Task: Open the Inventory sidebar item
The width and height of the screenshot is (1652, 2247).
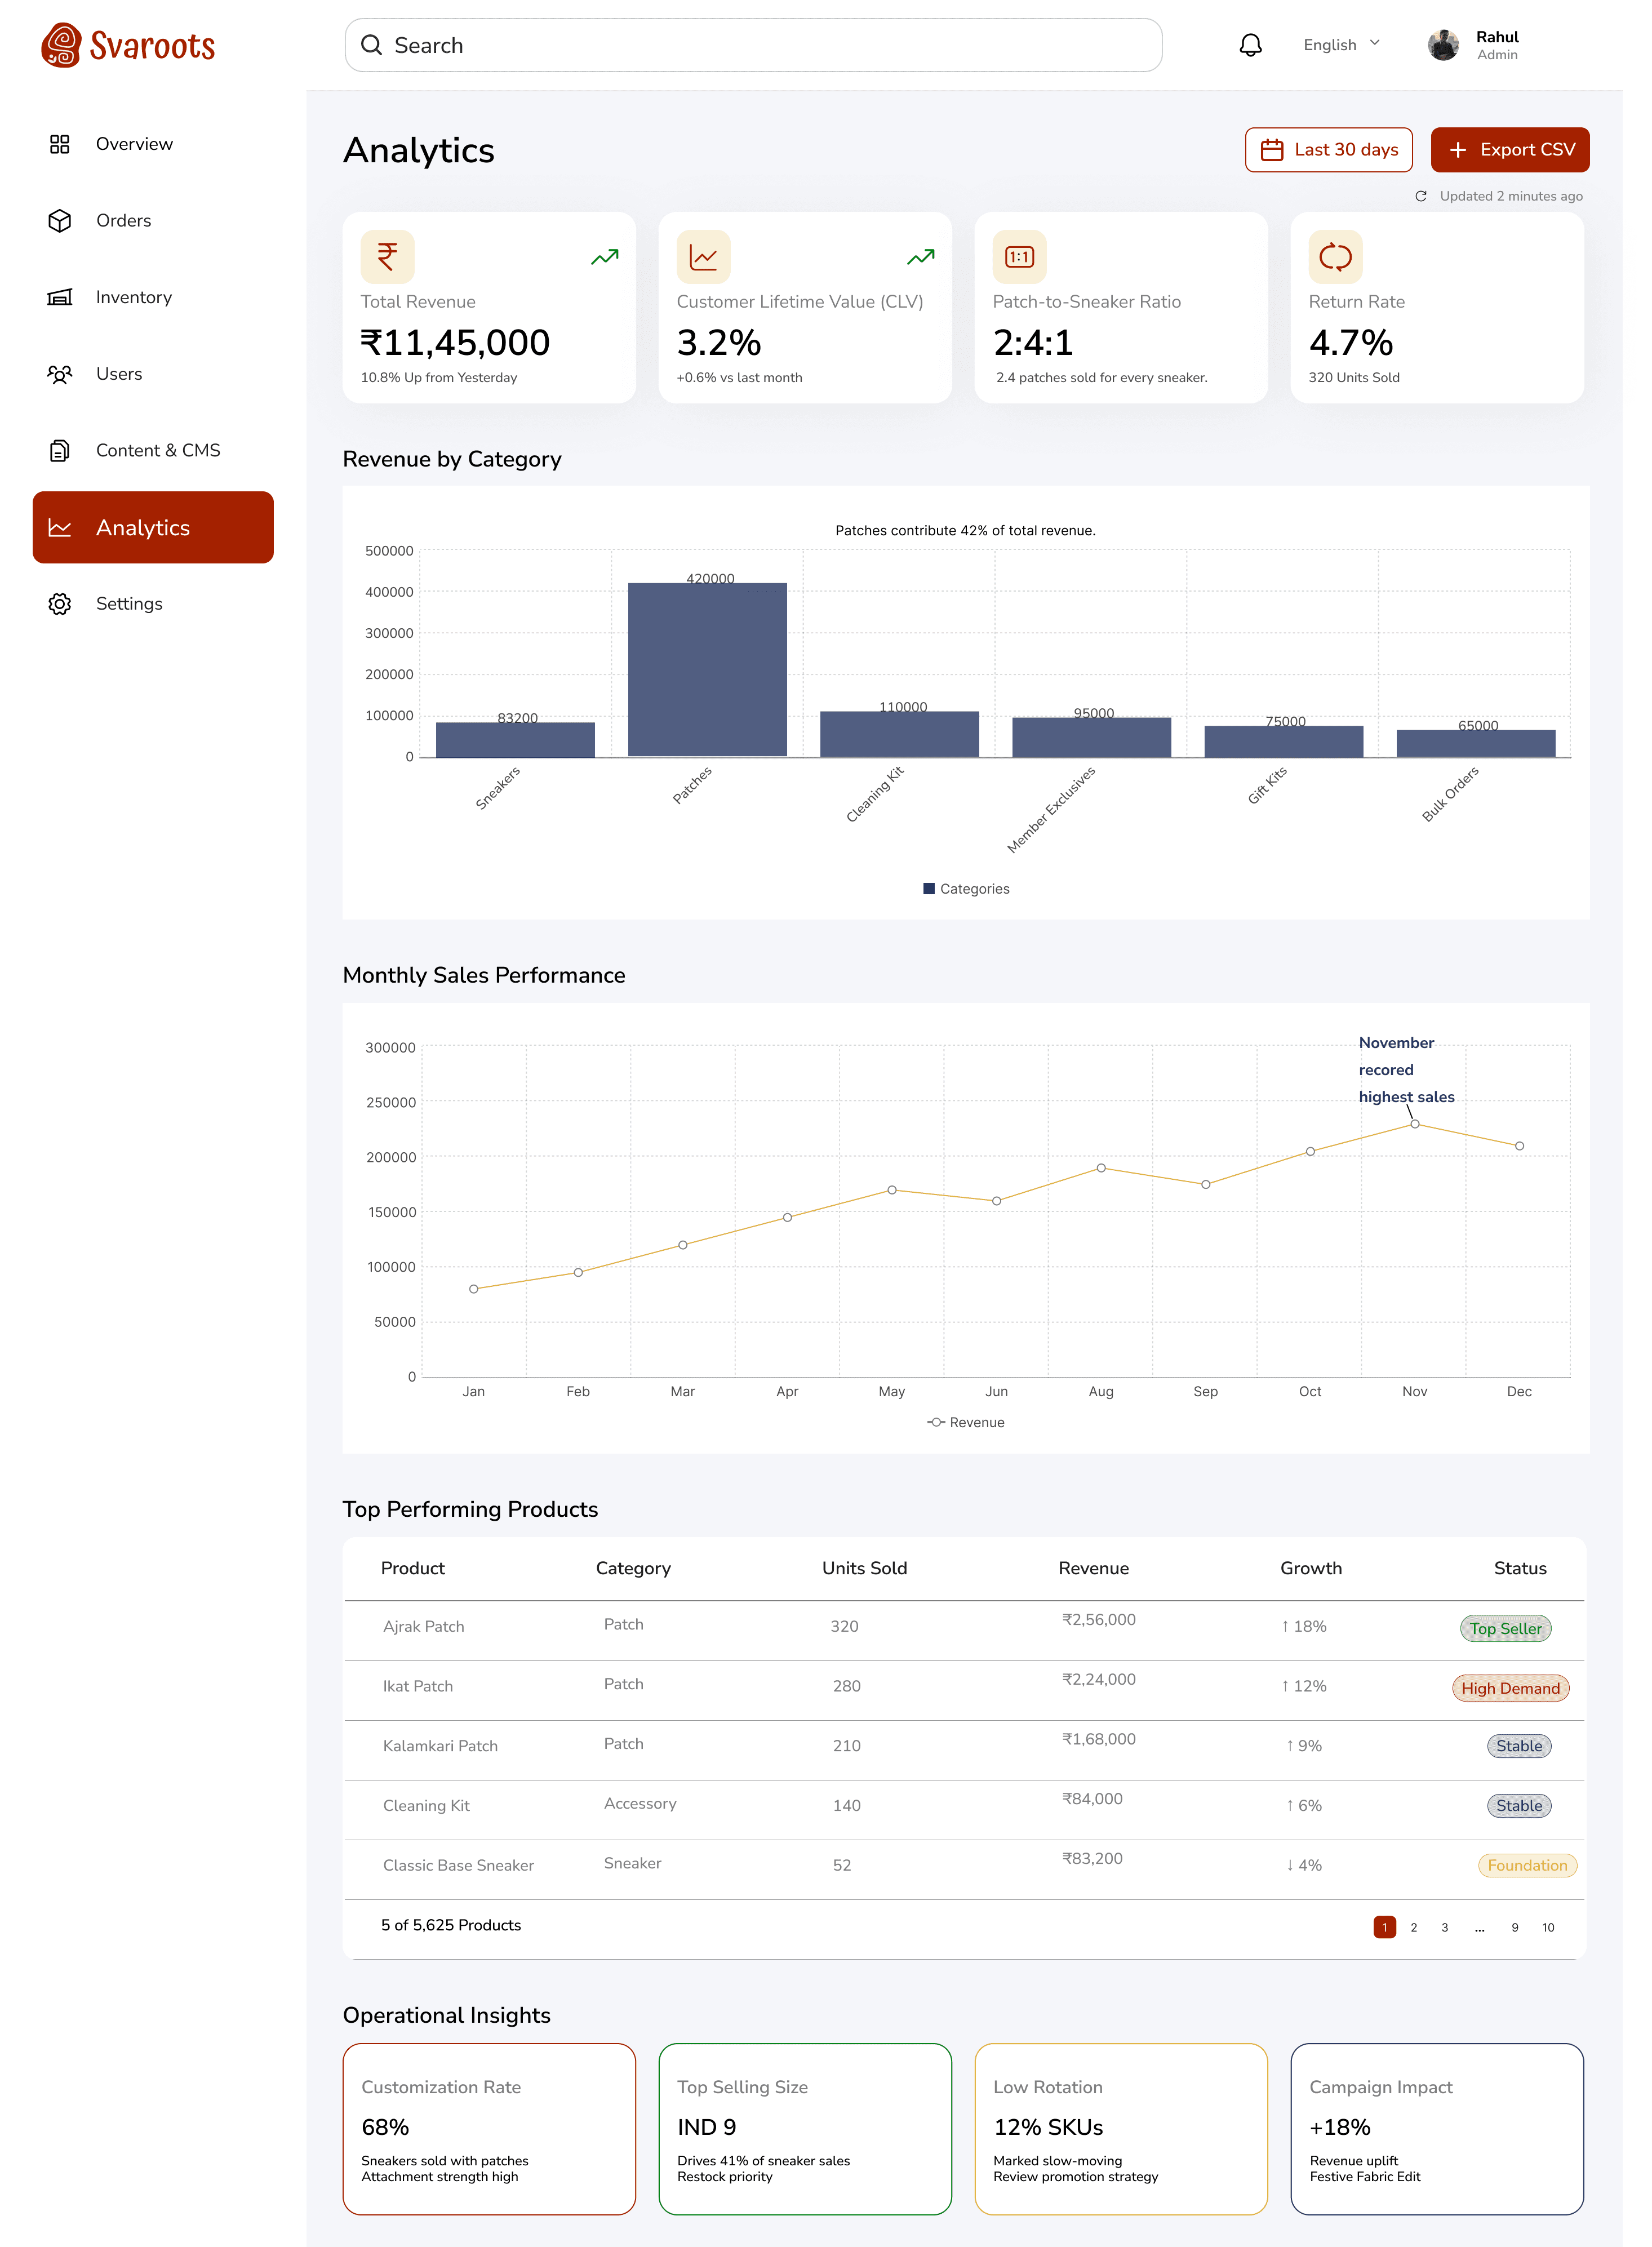Action: click(x=133, y=297)
